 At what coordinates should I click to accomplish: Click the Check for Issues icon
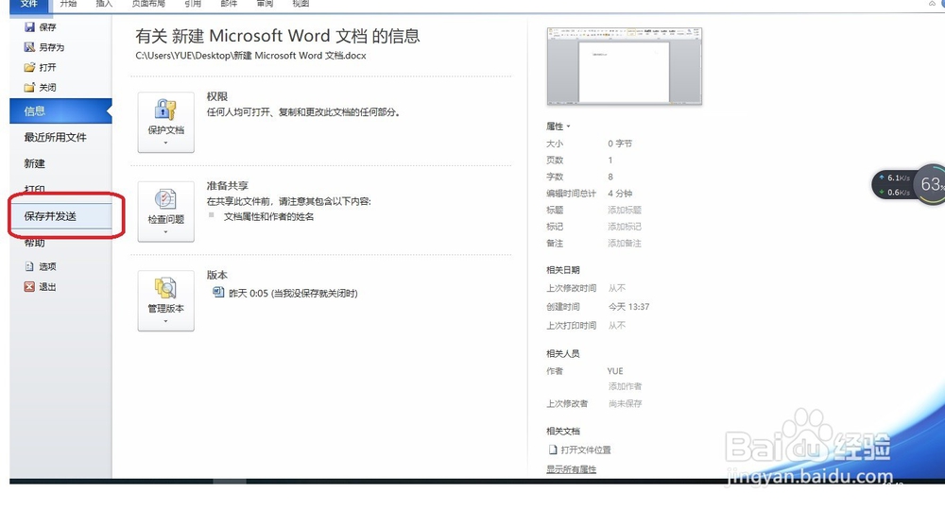point(165,199)
